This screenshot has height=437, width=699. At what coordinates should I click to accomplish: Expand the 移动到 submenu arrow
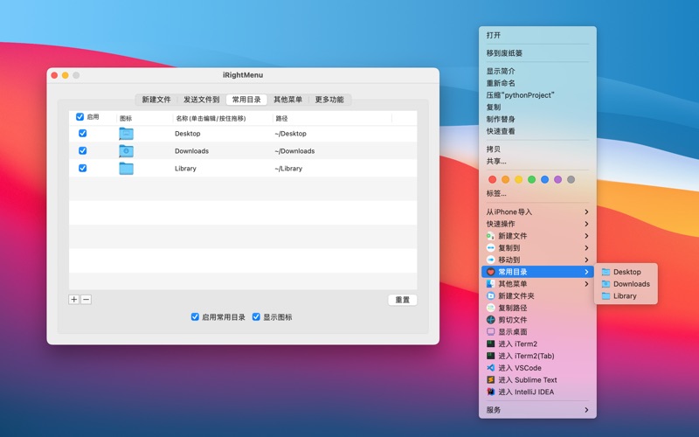click(x=586, y=260)
